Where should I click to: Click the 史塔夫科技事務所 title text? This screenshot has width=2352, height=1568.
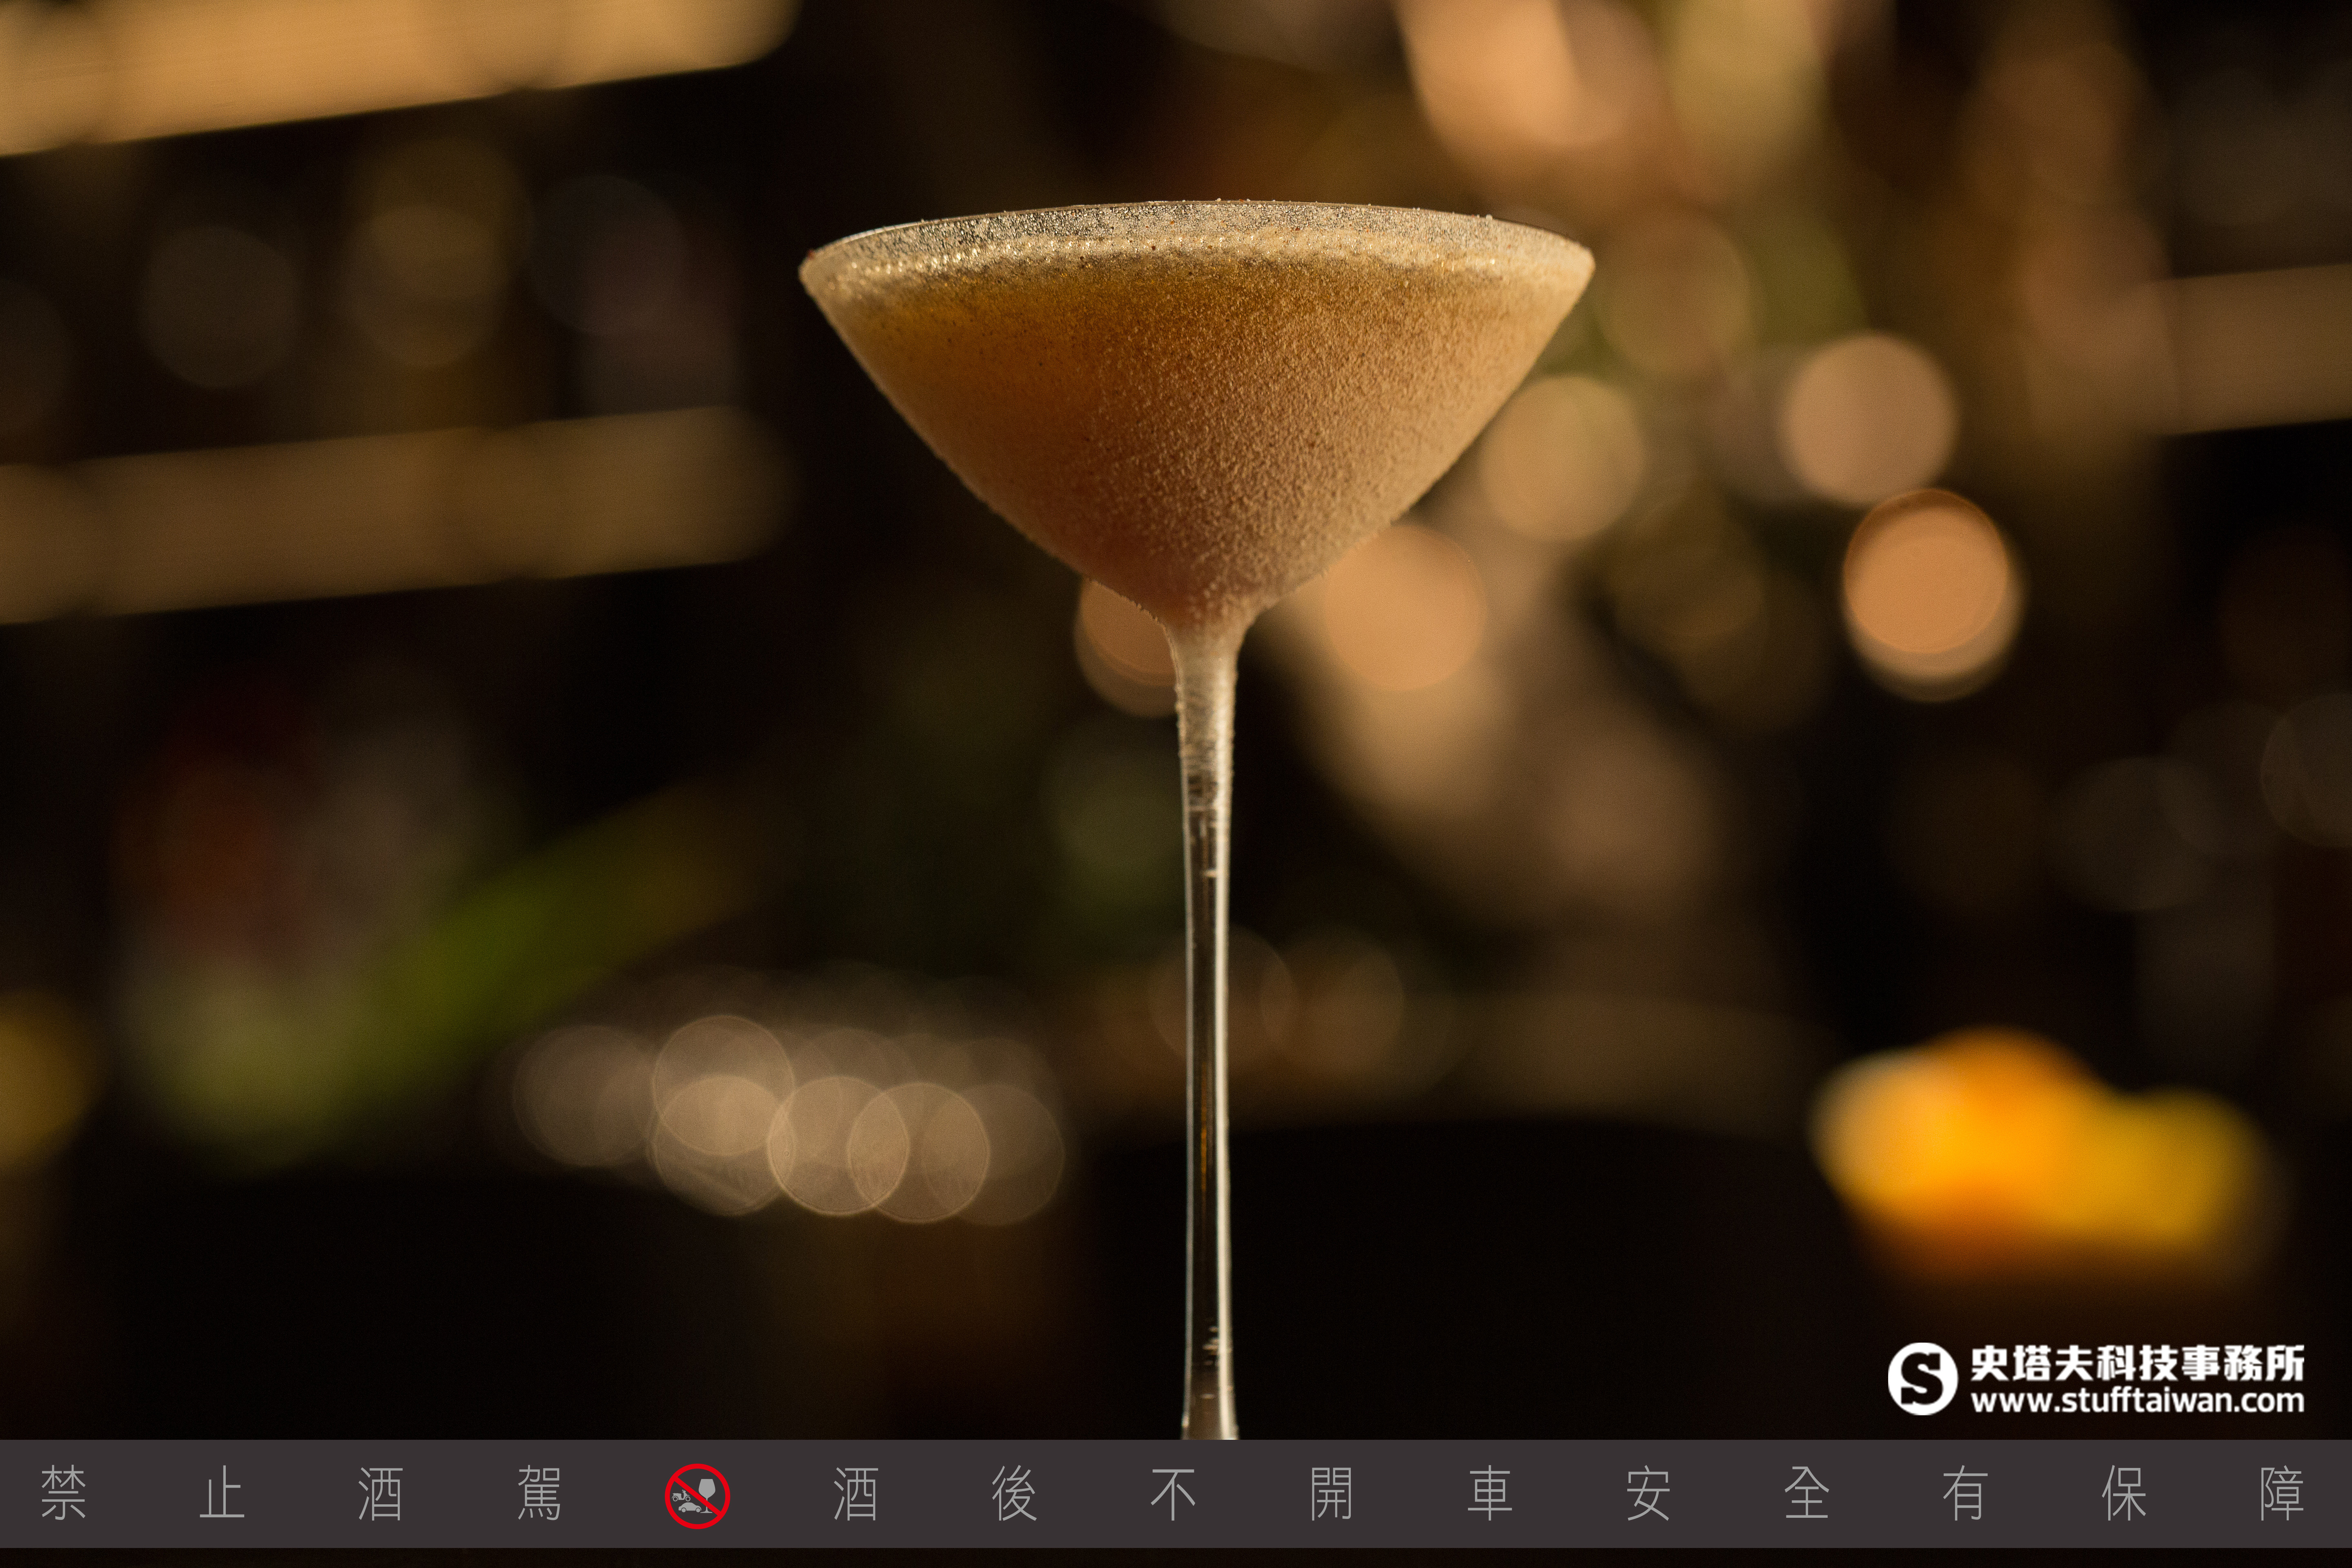tap(2137, 1363)
